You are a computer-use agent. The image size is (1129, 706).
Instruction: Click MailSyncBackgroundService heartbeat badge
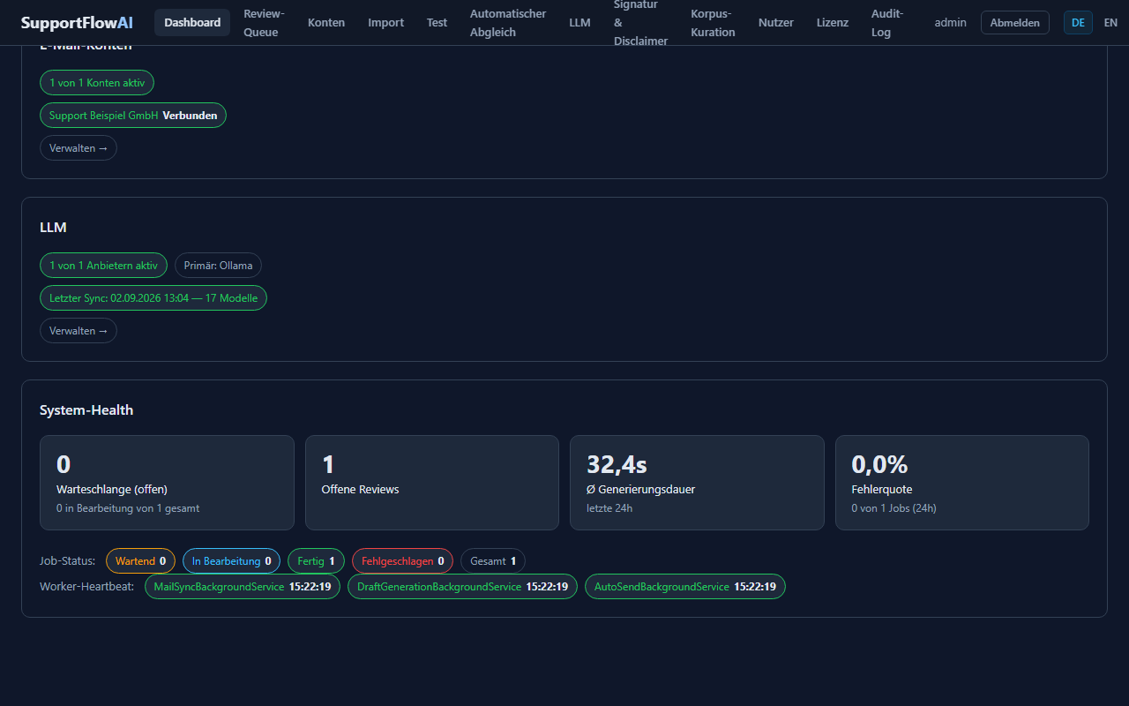(x=243, y=587)
